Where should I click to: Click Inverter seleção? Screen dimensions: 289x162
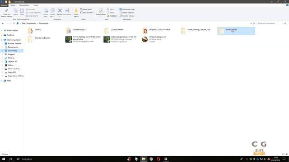click(x=127, y=16)
